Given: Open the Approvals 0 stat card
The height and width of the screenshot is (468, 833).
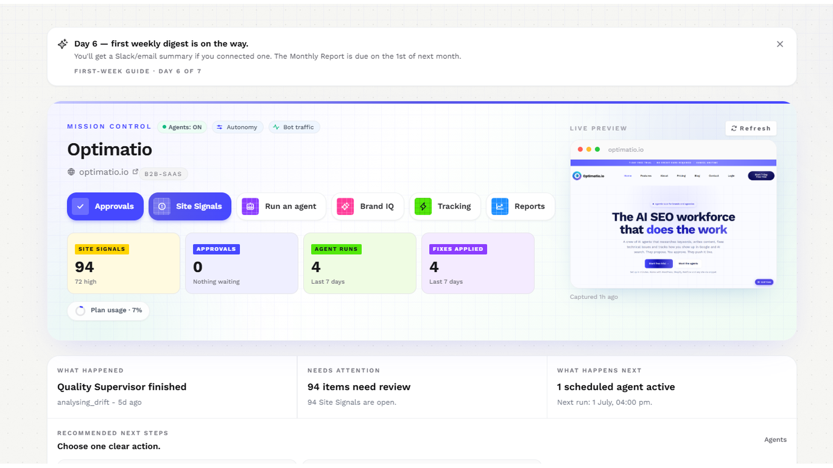Looking at the screenshot, I should (242, 263).
